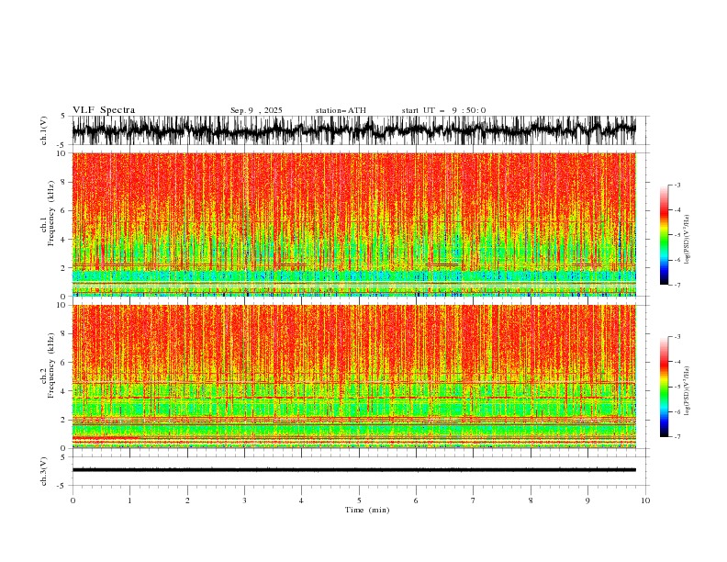Click the "station=ATH" label
The image size is (727, 562).
[341, 110]
